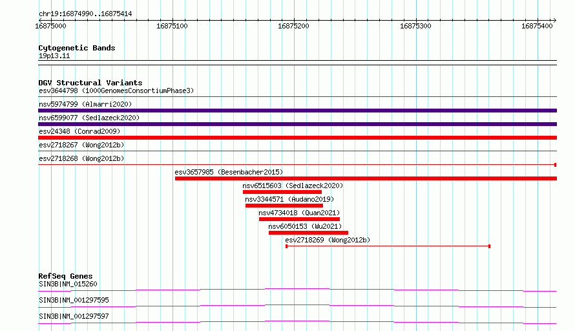Click the Cytogenetic Bands track title
The image size is (575, 331).
point(77,48)
